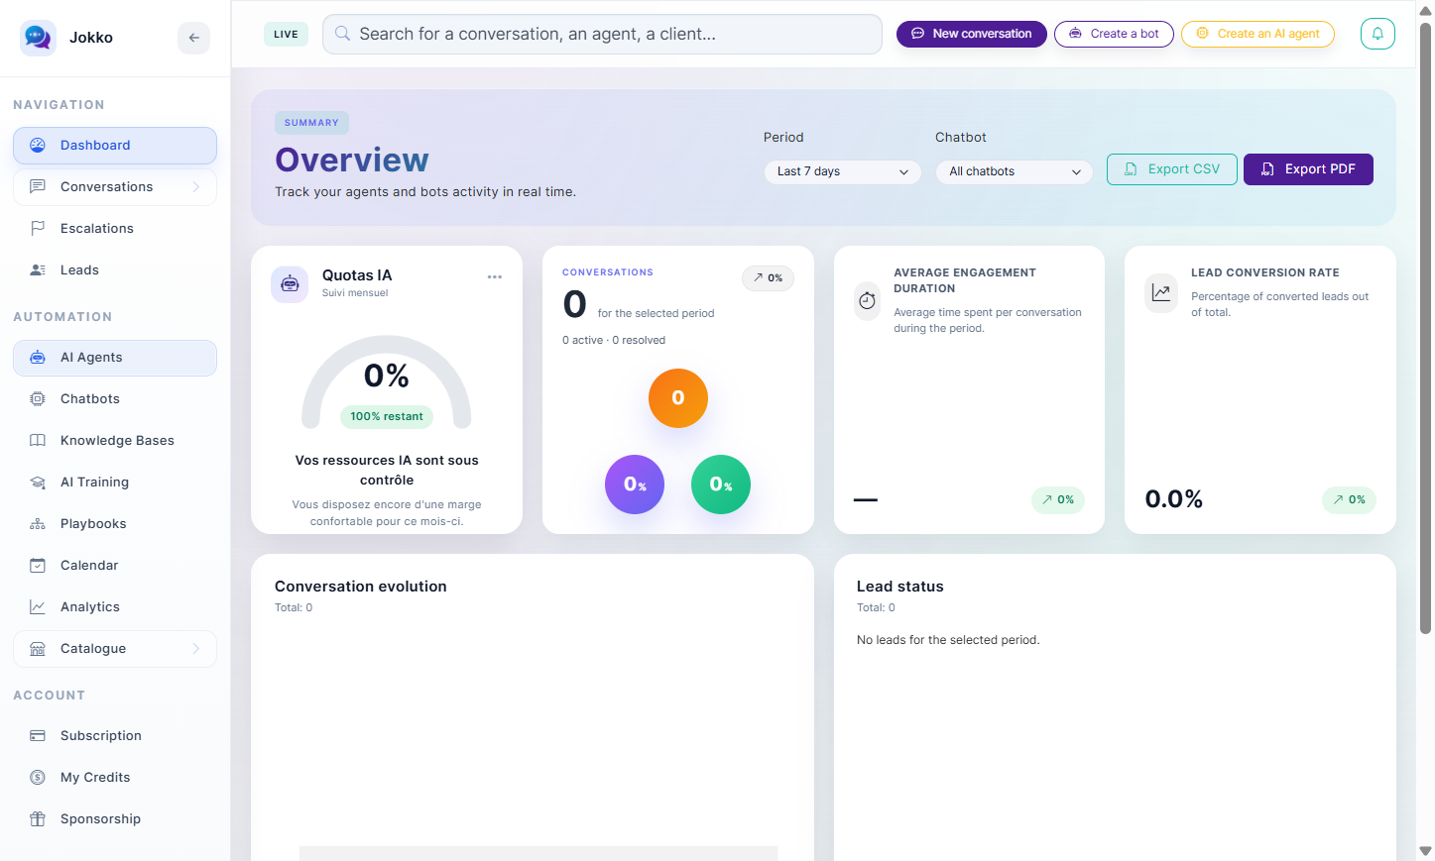Click the Quotas IA 0% gauge
The width and height of the screenshot is (1435, 861).
(387, 381)
